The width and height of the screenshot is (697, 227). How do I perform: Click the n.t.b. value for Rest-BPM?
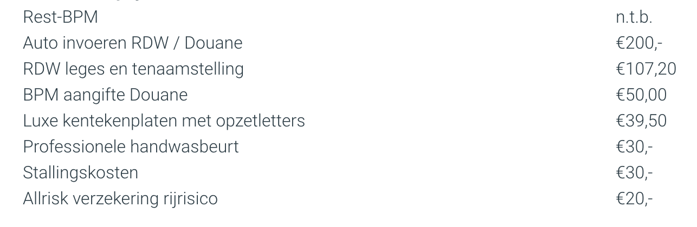634,17
